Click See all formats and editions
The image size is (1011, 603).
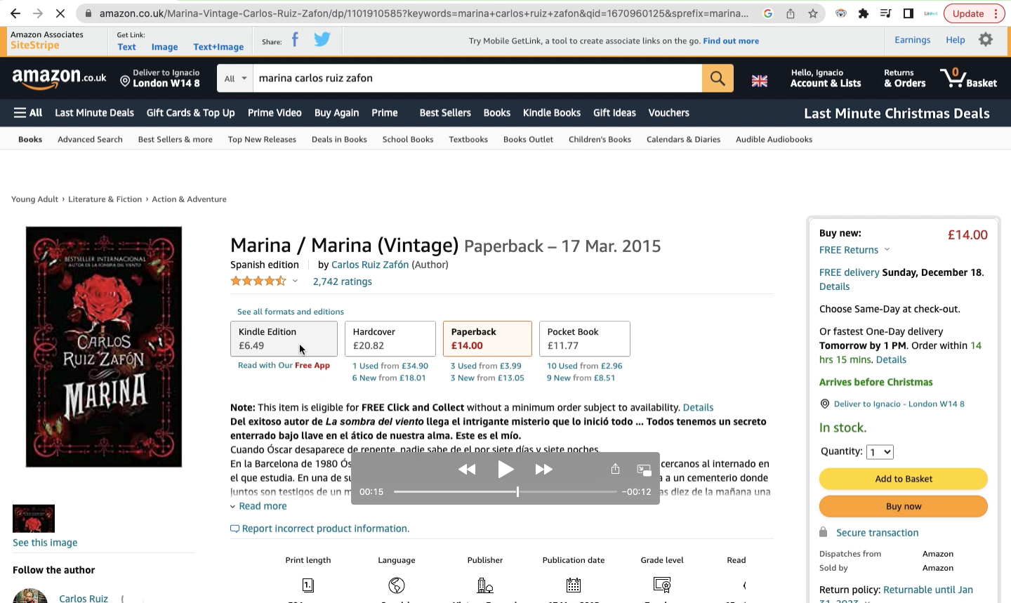click(x=291, y=312)
